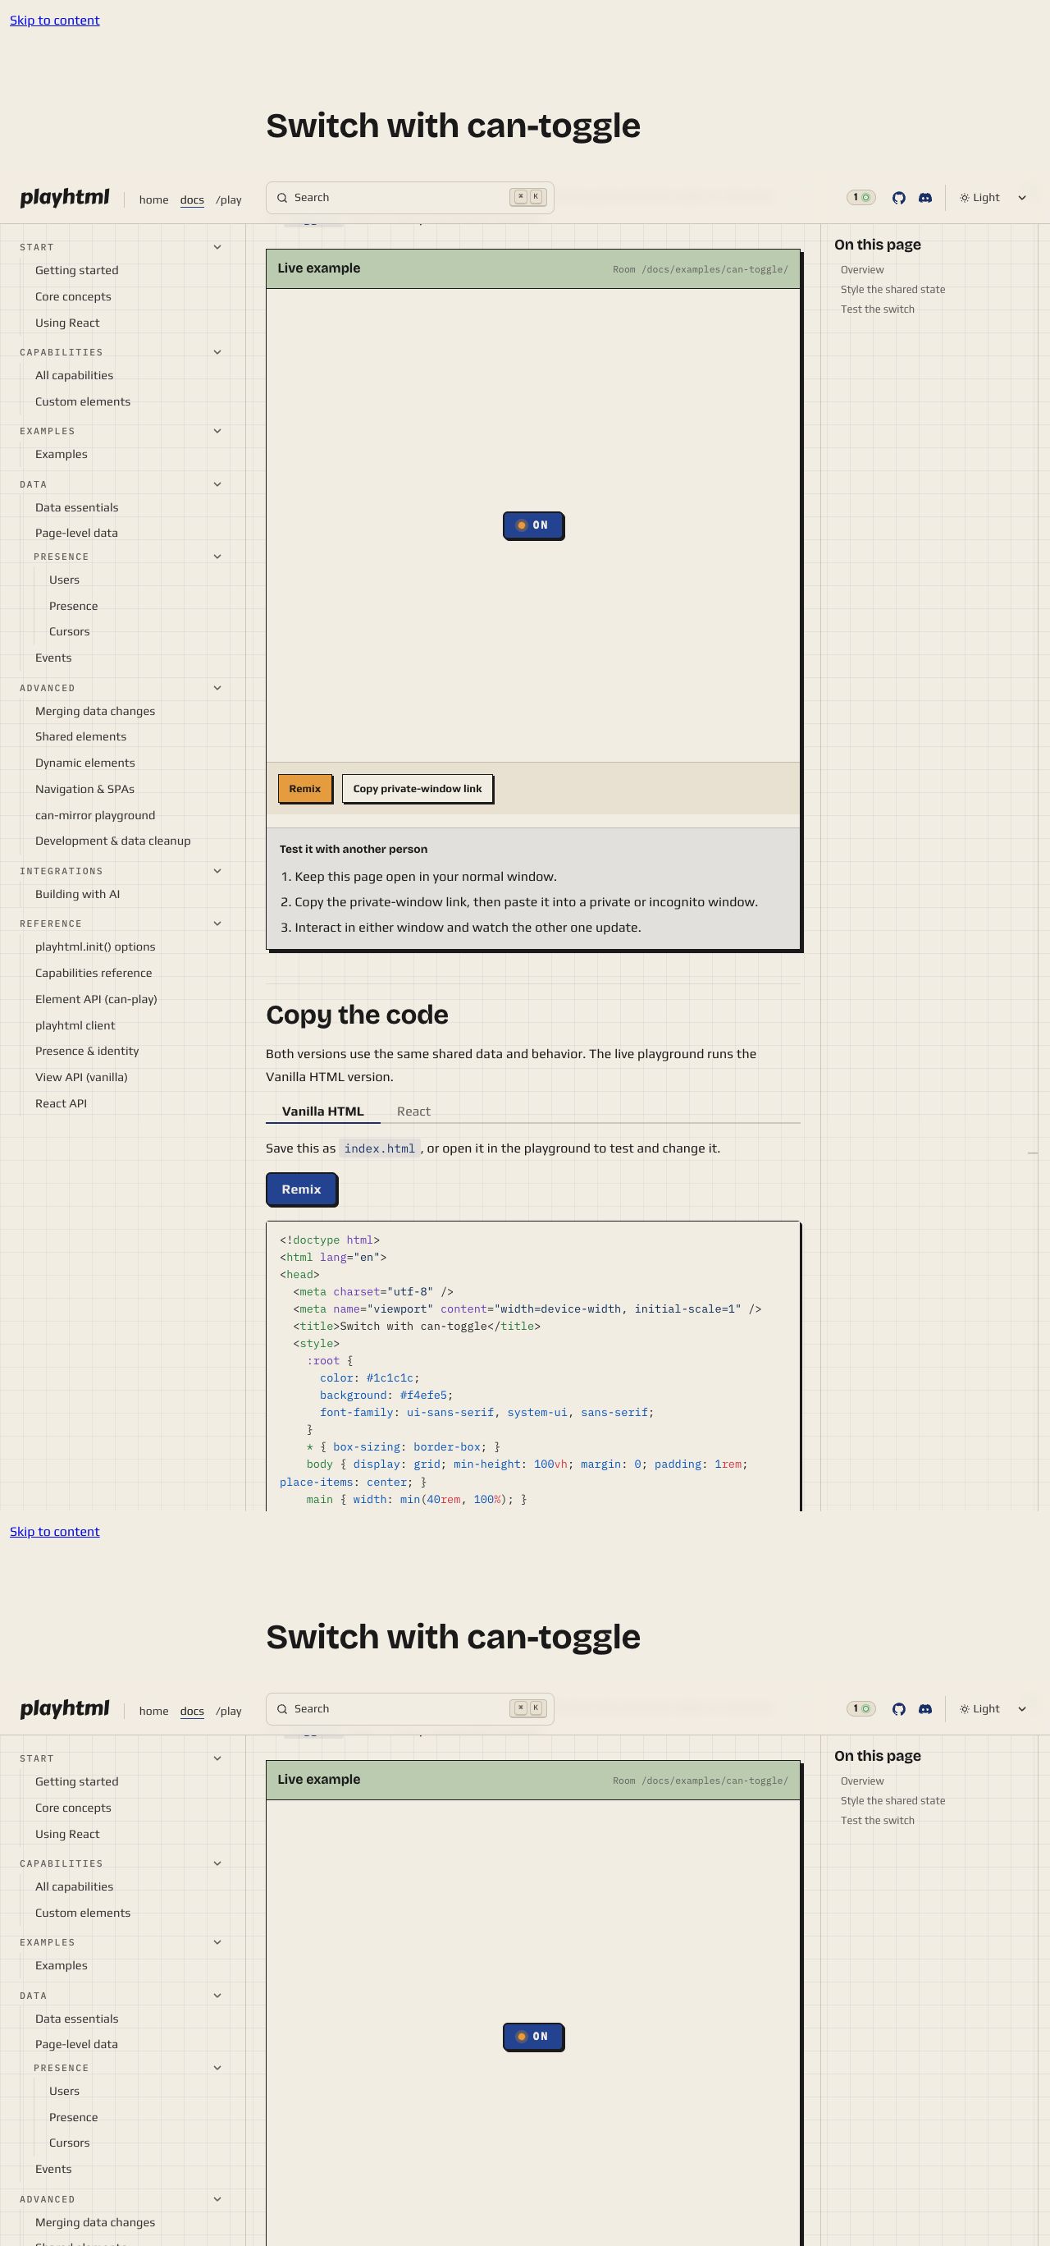Switch to the Vanilla HTML tab

322,1111
